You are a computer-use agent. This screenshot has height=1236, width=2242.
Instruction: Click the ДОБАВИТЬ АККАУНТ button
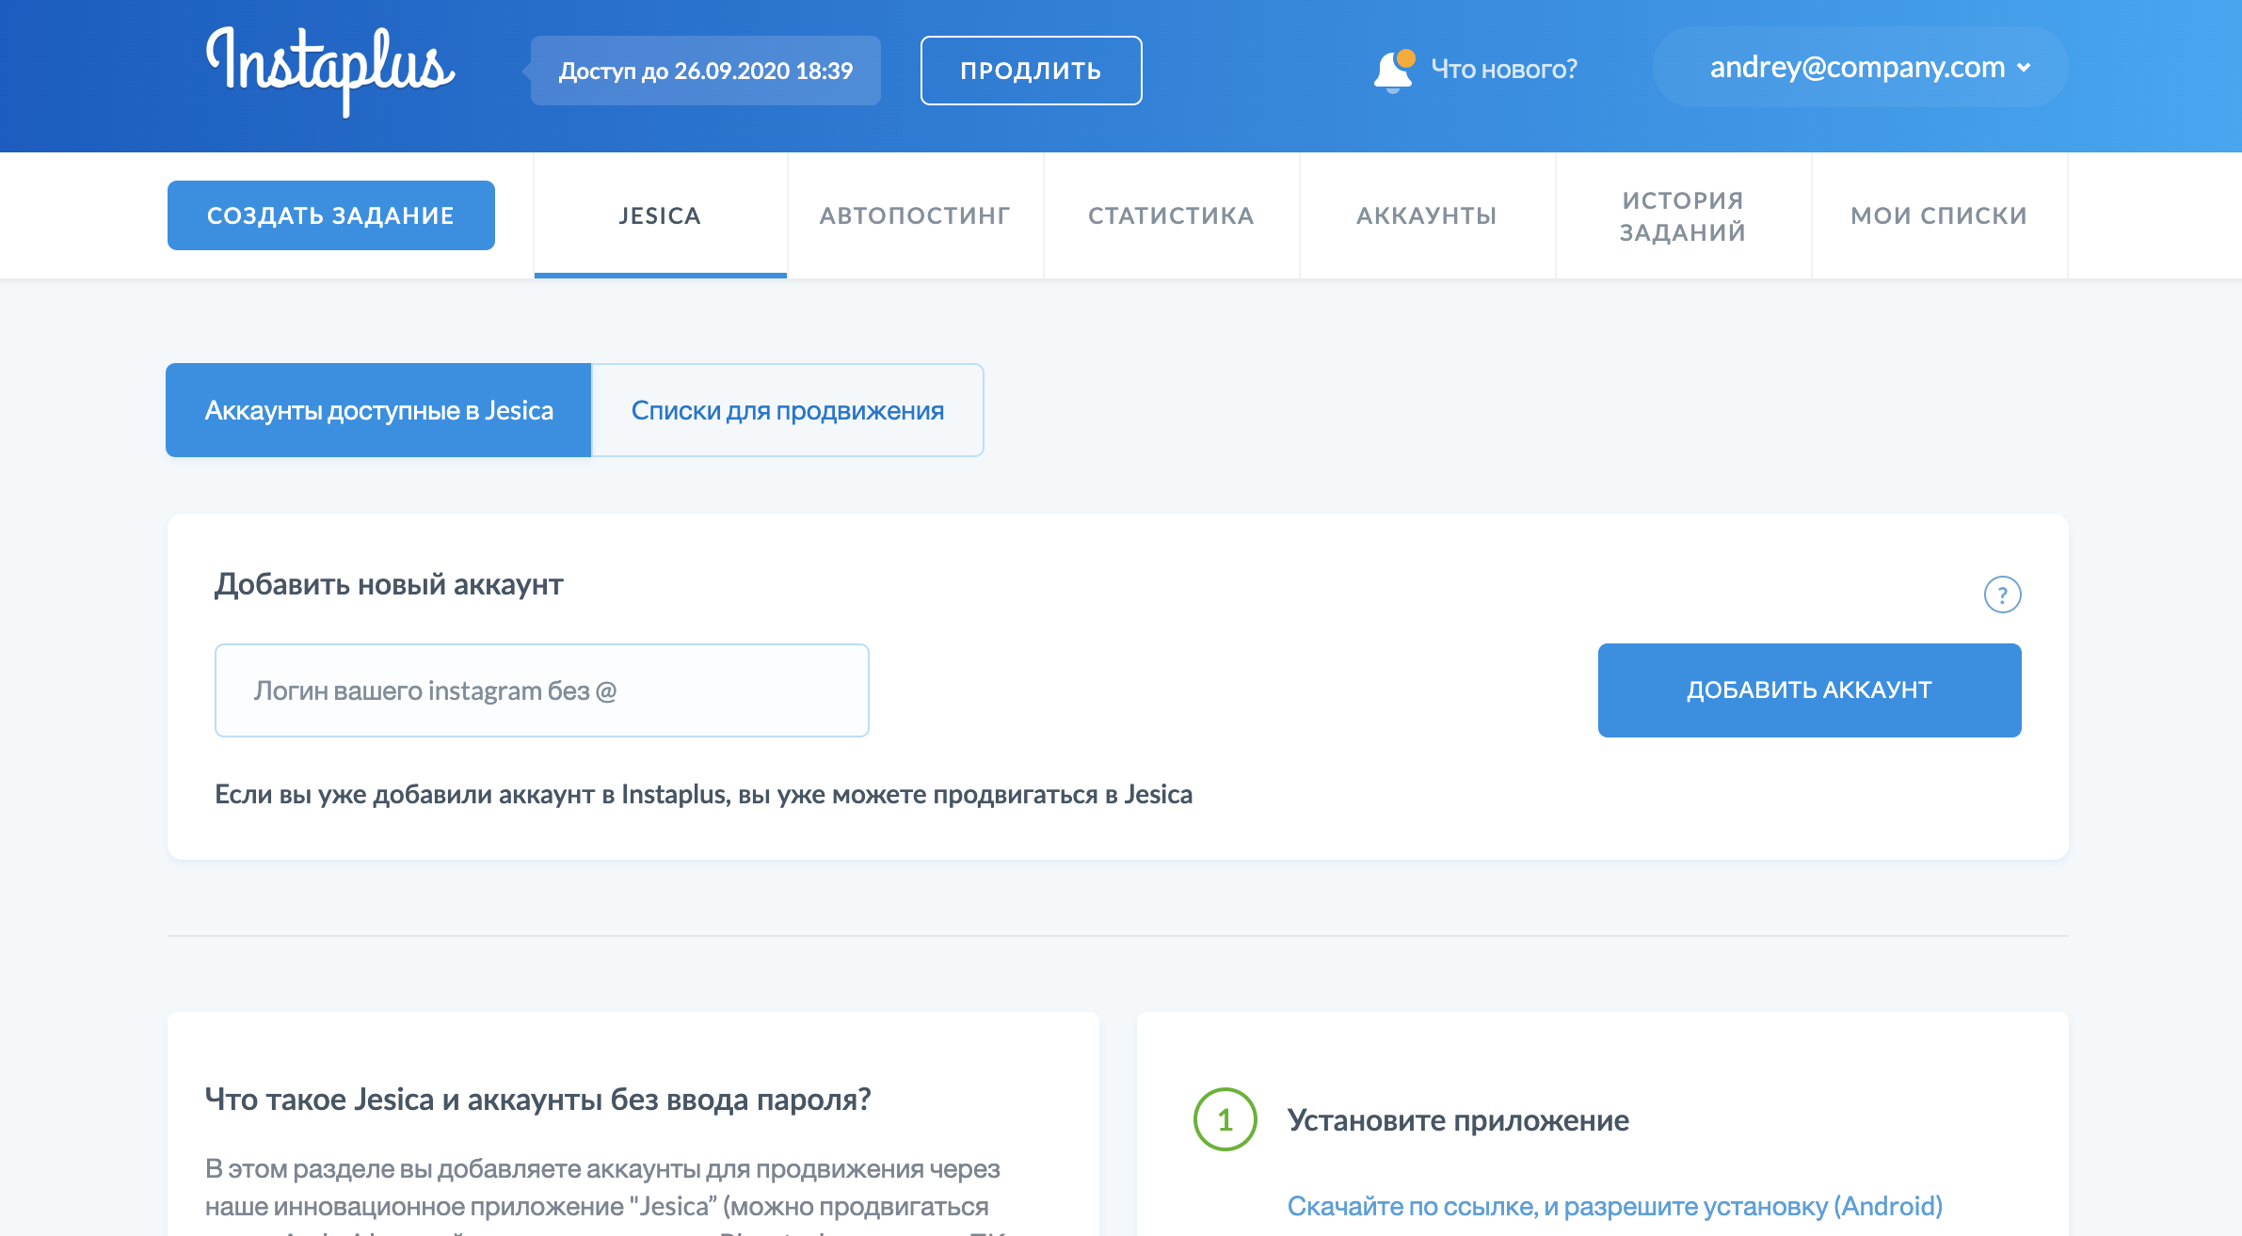1809,690
